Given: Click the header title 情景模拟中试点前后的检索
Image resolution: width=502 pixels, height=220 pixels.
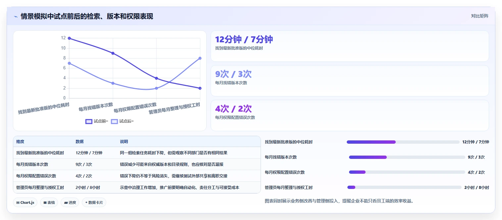Looking at the screenshot, I should coord(87,17).
